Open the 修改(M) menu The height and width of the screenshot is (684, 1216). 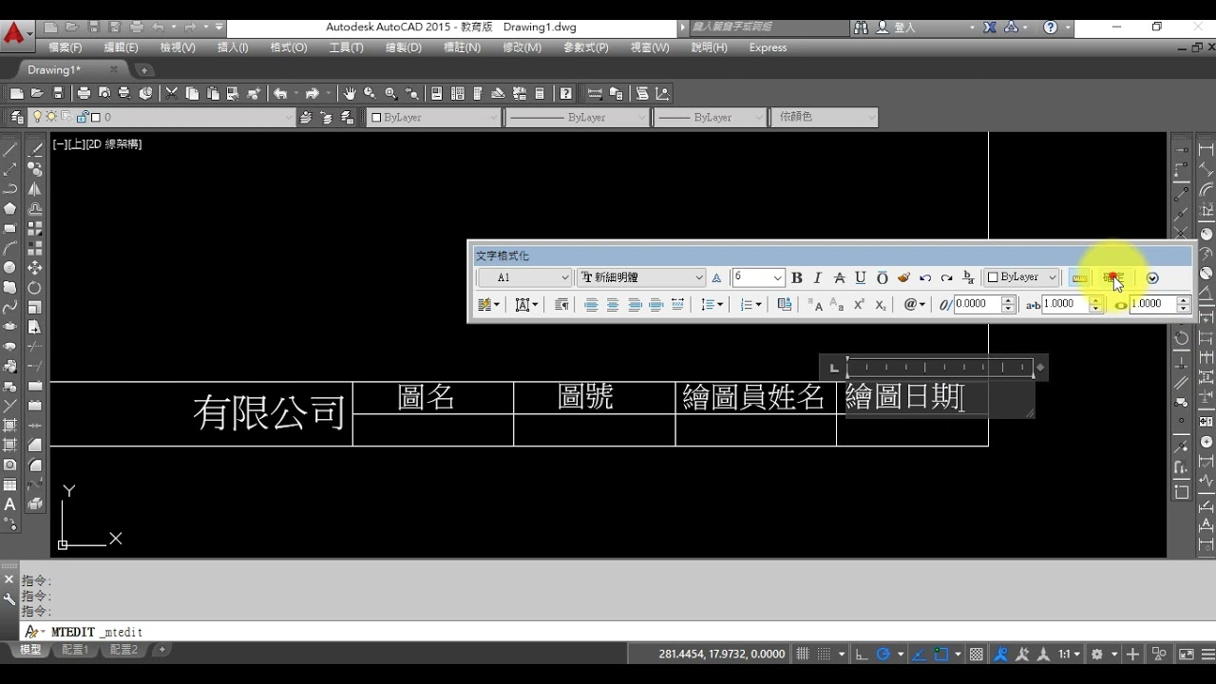522,47
